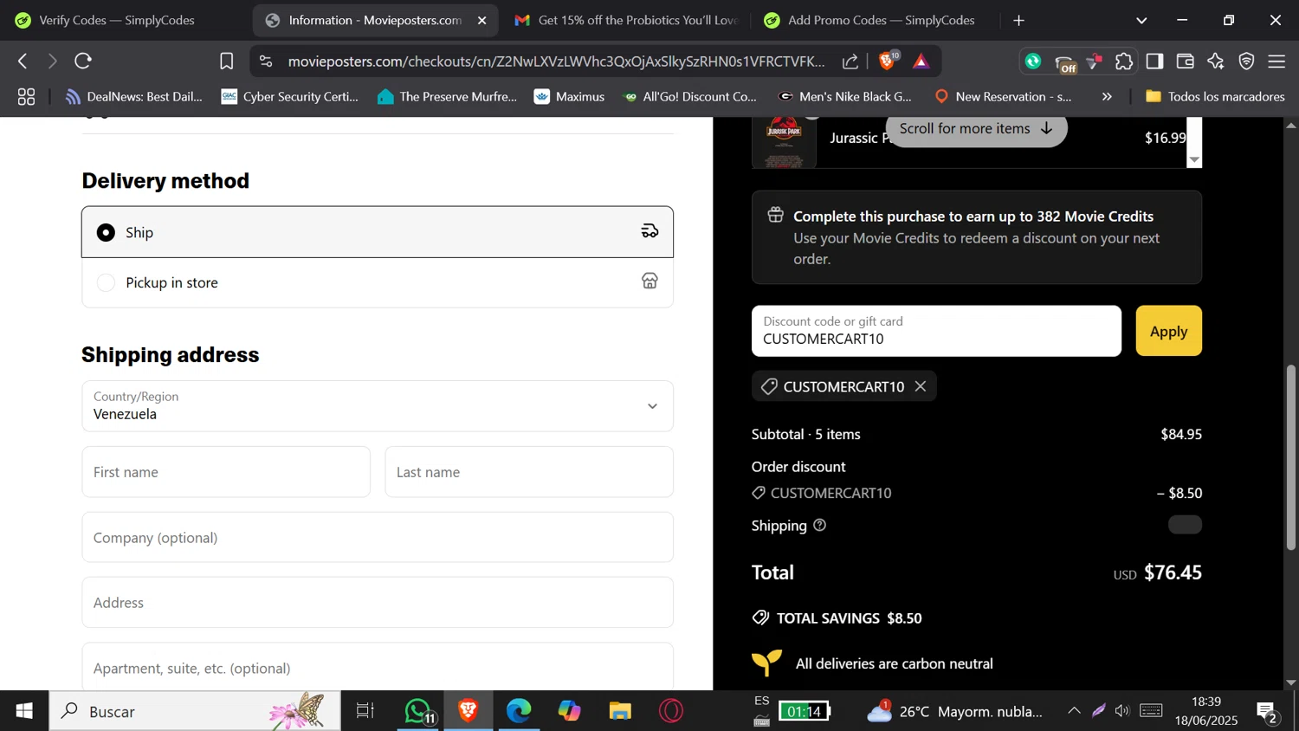Click the page vertical scrollbar thumb
The width and height of the screenshot is (1299, 731).
click(1291, 457)
